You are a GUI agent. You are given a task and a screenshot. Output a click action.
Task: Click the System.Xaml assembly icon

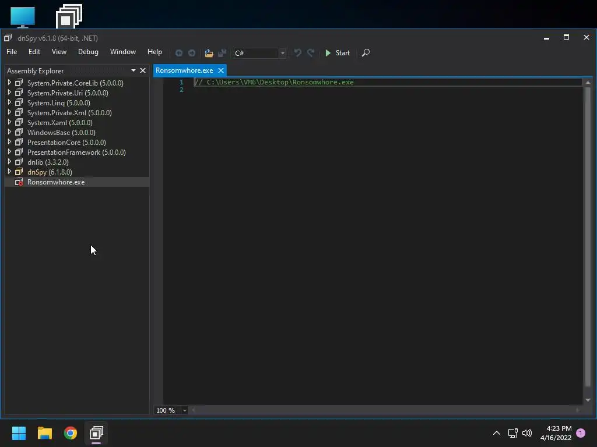click(19, 122)
